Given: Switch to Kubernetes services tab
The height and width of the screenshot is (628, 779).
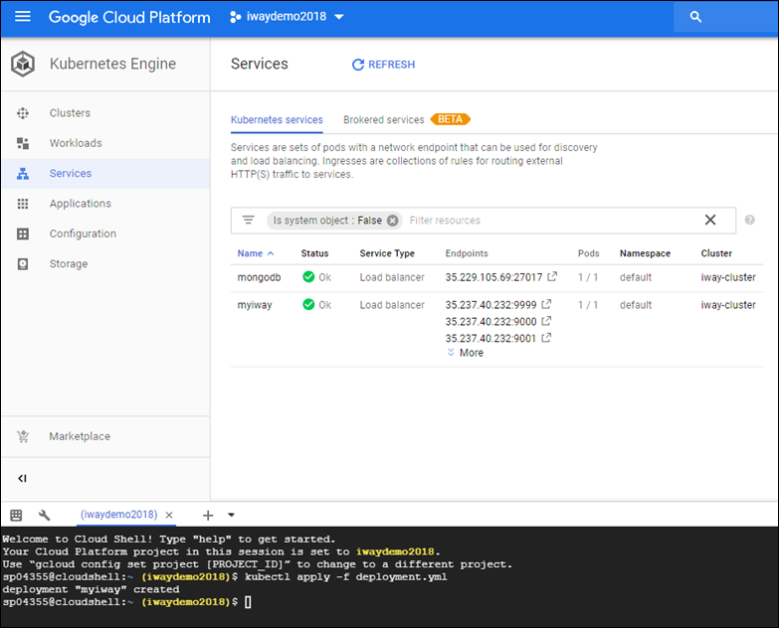Looking at the screenshot, I should pos(277,120).
